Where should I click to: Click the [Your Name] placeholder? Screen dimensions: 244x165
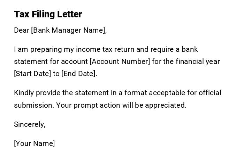tap(34, 143)
